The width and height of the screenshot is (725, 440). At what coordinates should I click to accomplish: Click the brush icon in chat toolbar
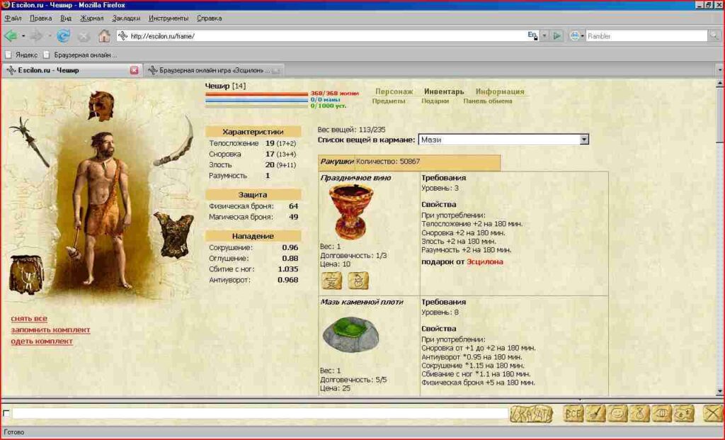pos(596,413)
